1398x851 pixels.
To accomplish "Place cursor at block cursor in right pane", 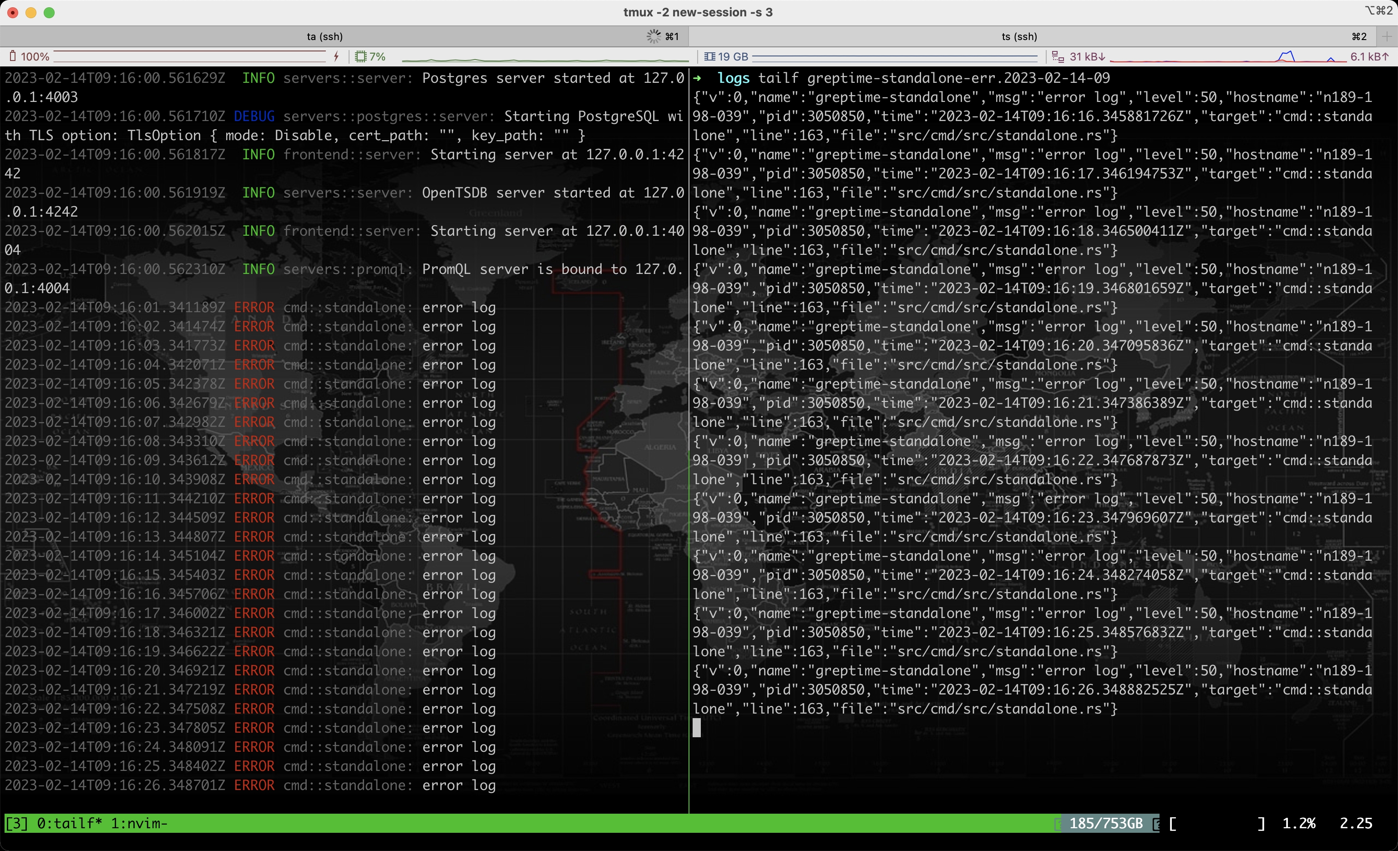I will (697, 728).
